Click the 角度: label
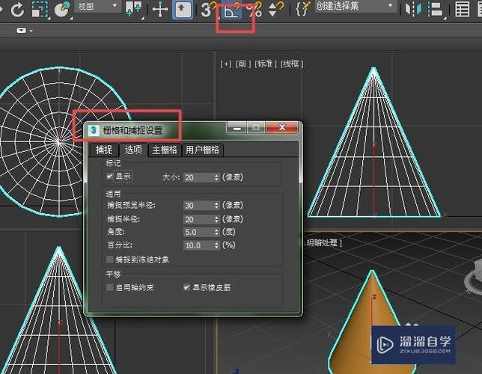The height and width of the screenshot is (374, 482). tap(116, 232)
